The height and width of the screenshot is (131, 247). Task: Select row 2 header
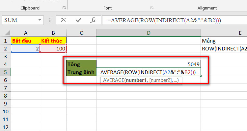[x=6, y=48]
